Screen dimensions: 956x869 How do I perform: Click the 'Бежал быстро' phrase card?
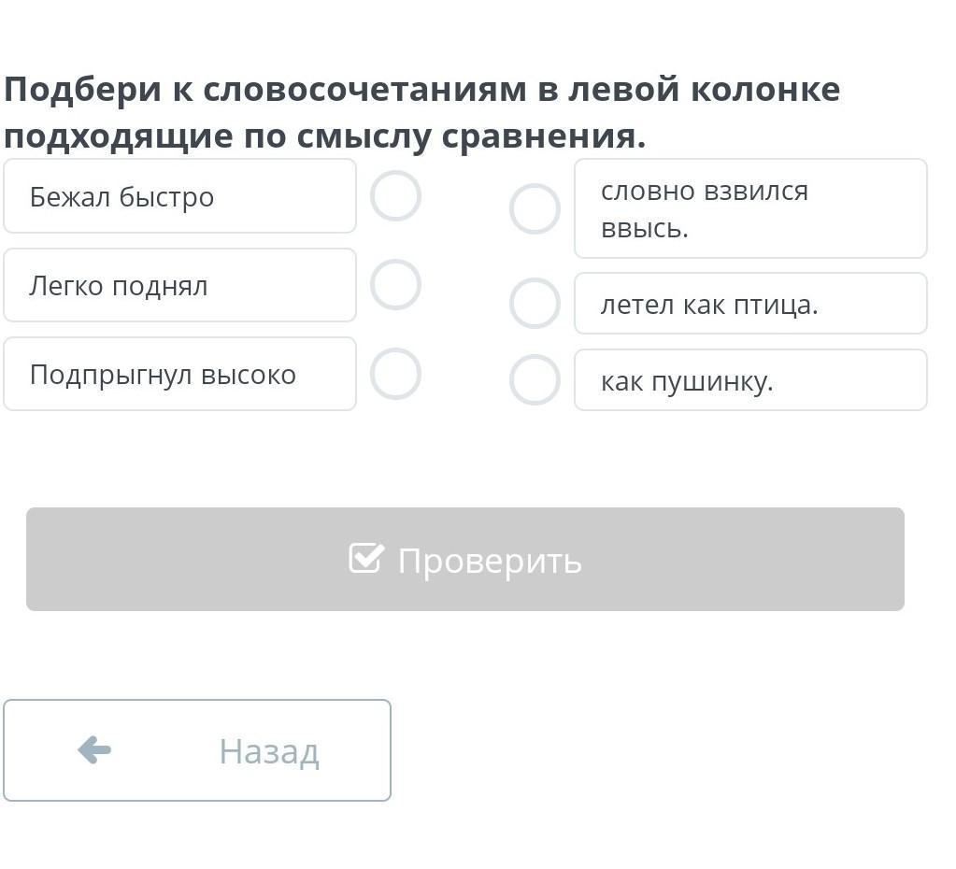(x=179, y=196)
